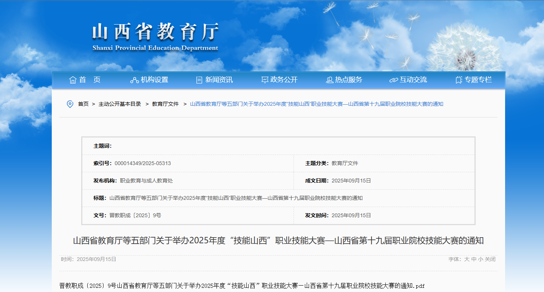Open the 机构设置 menu item
Image resolution: width=544 pixels, height=292 pixels.
154,80
